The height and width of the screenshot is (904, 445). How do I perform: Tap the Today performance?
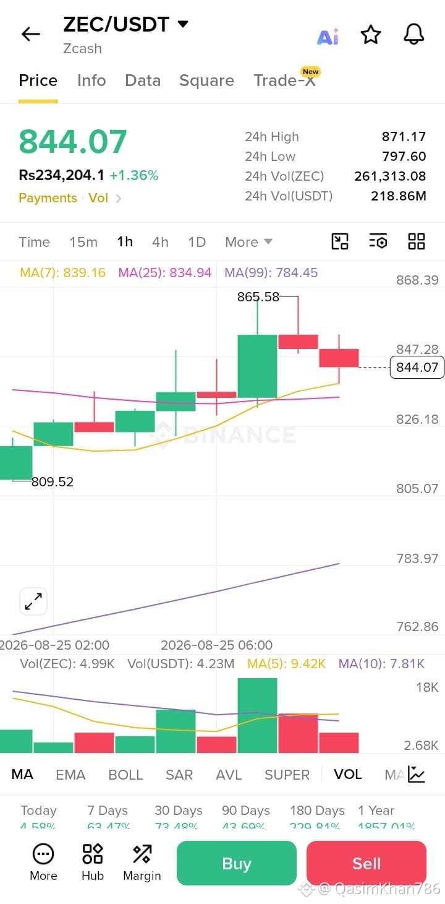[x=38, y=817]
